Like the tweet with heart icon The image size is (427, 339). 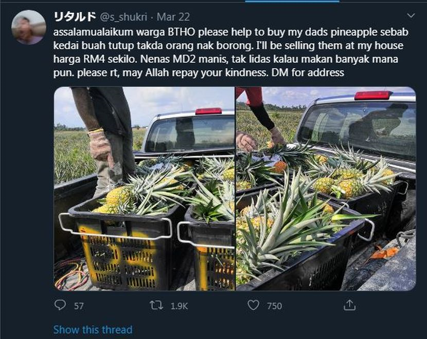(253, 305)
